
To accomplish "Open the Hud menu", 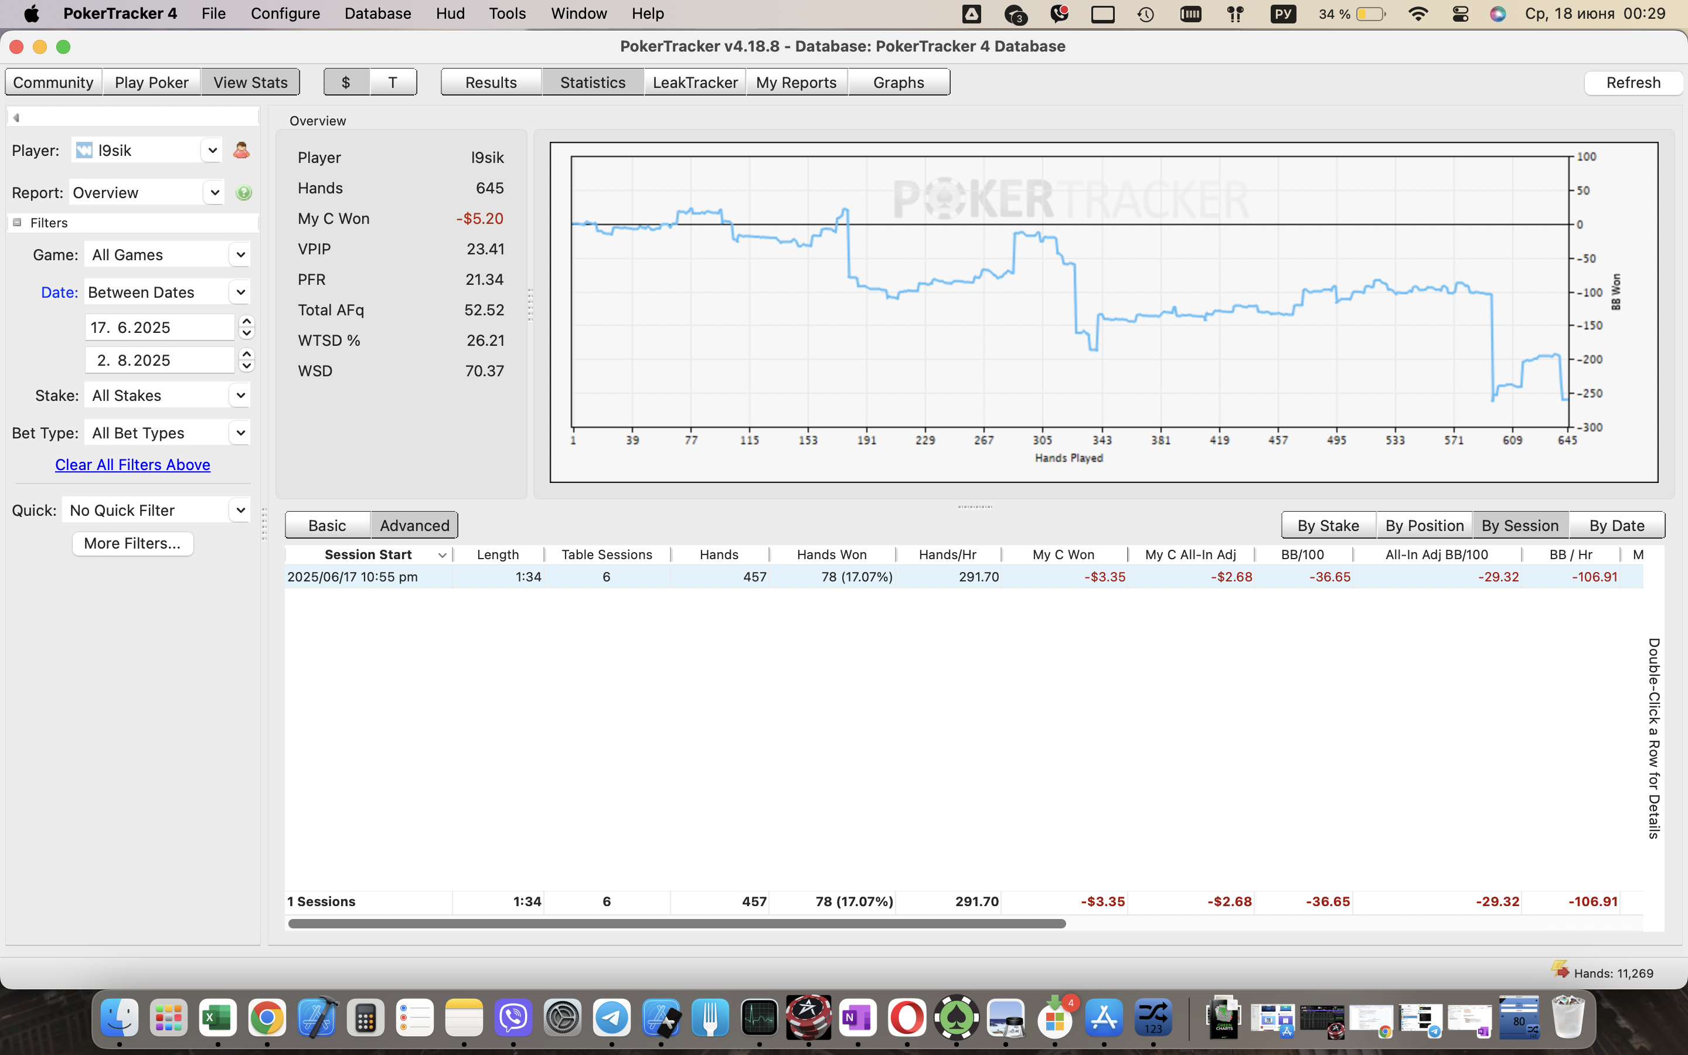I will (x=450, y=14).
